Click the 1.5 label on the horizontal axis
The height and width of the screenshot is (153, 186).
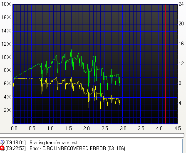click(x=69, y=128)
